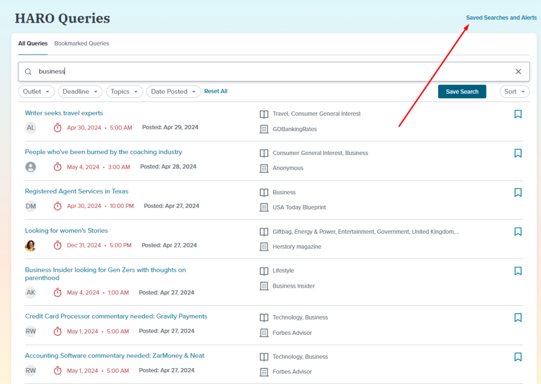Open Business Insider Gen Zers parenthood query
The image size is (541, 384).
click(x=105, y=274)
